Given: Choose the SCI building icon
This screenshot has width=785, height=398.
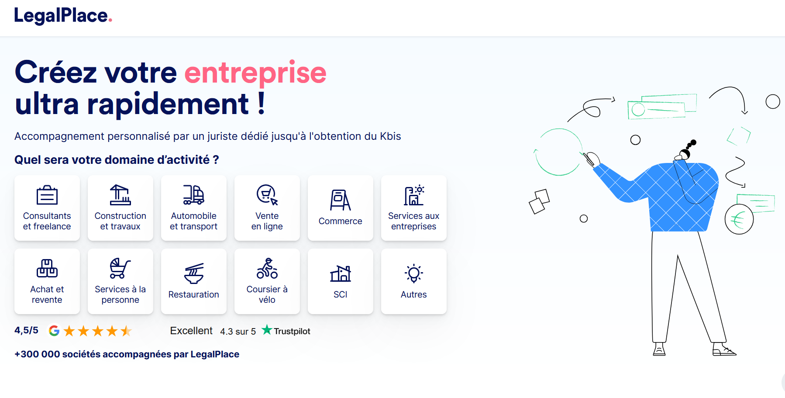Looking at the screenshot, I should pyautogui.click(x=340, y=273).
